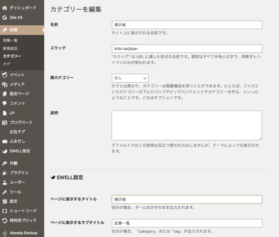Open the 広告タグ menu item
279x237 pixels.
pos(17,132)
